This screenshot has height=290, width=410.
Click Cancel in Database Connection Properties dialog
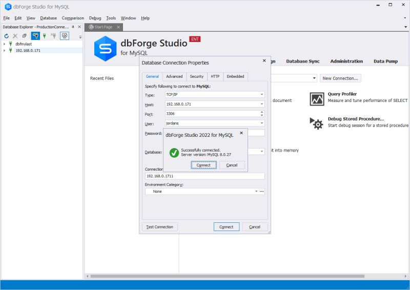pos(254,226)
